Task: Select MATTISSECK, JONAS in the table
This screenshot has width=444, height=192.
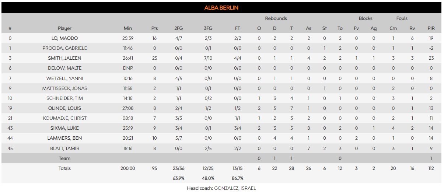Action: [64, 88]
